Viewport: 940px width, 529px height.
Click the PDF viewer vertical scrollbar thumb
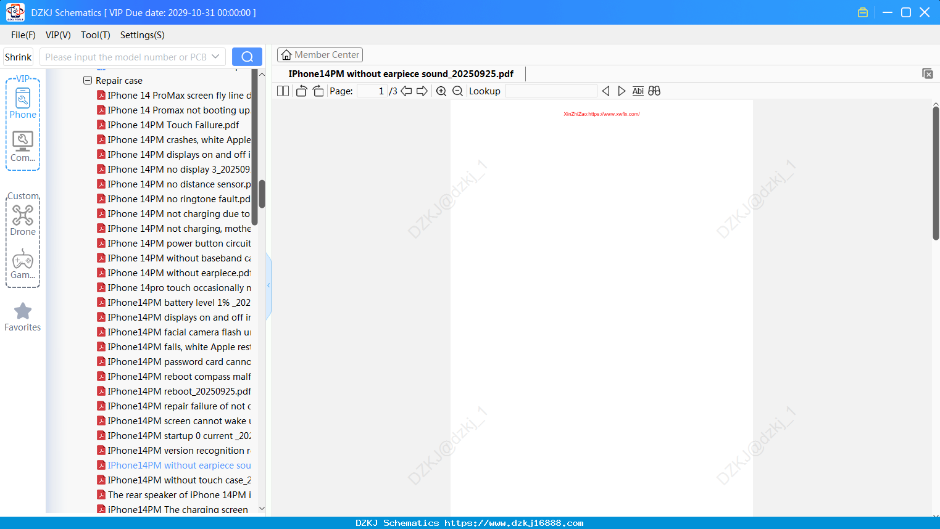coord(936,173)
